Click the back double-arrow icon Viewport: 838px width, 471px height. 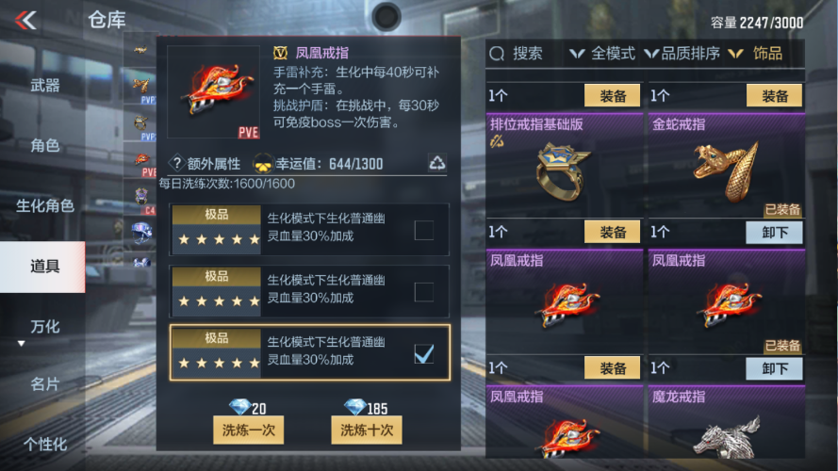coord(25,21)
